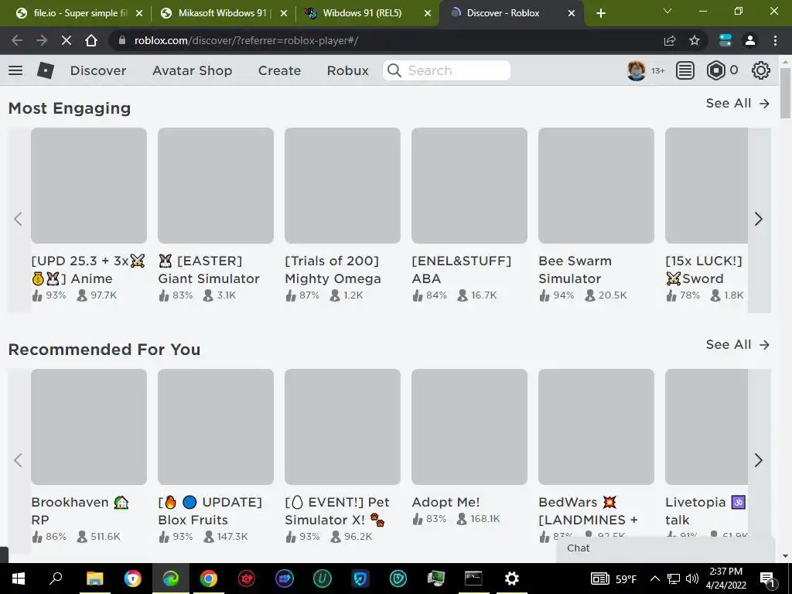The image size is (792, 594).
Task: Open the taskbar clock and date
Action: (x=725, y=579)
